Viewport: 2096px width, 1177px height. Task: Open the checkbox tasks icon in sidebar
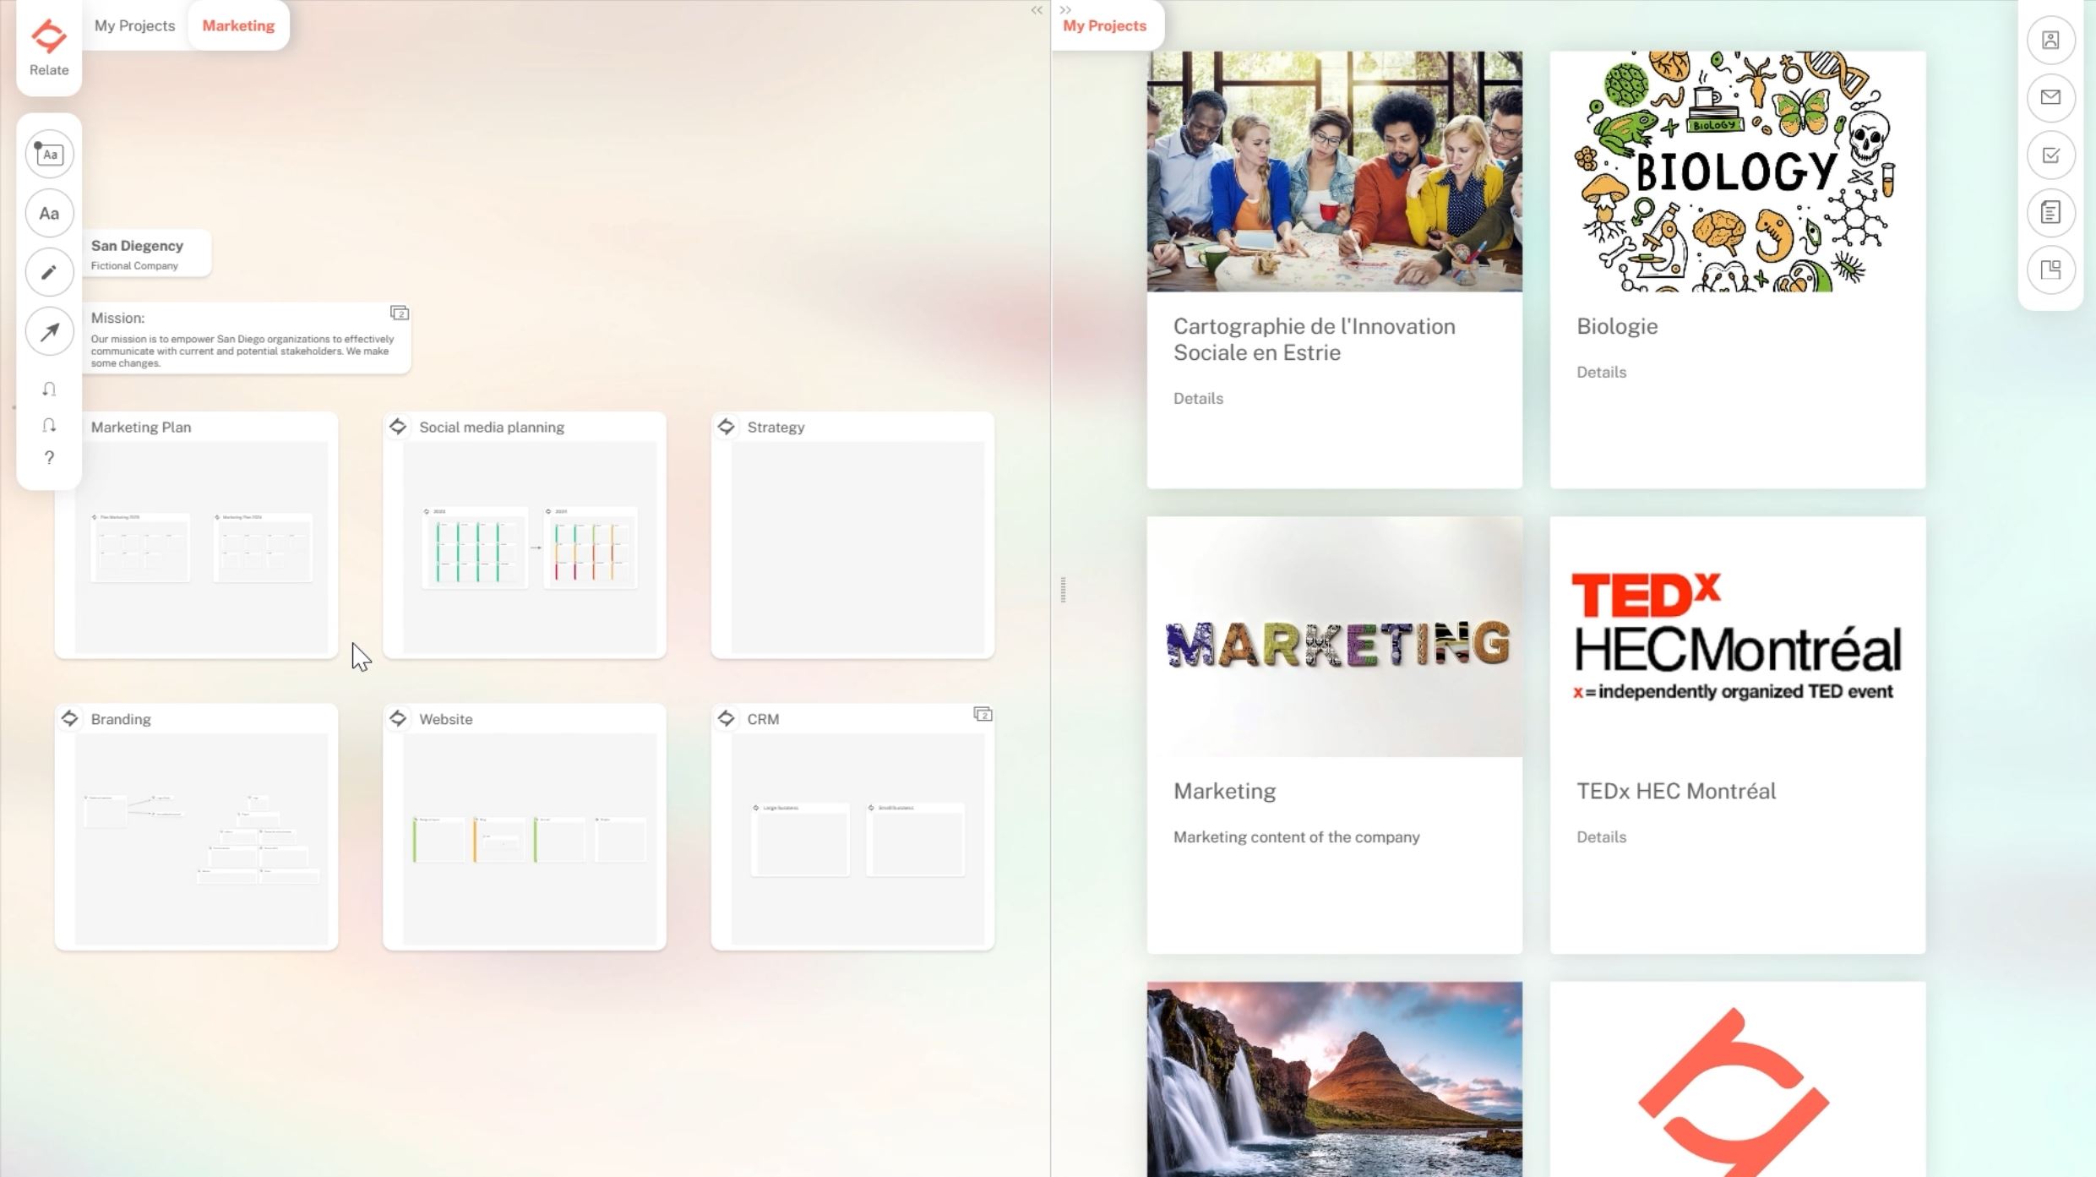click(x=2050, y=155)
